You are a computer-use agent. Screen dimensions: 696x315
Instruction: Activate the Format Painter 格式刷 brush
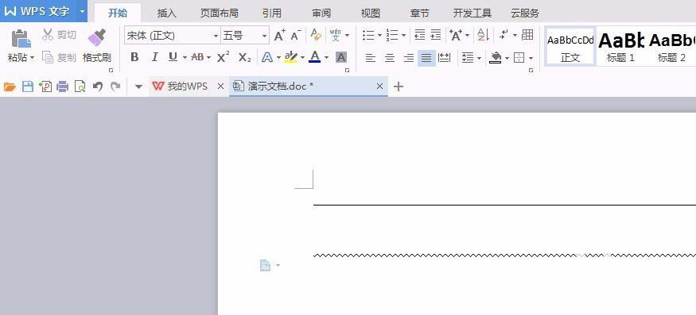[x=97, y=38]
